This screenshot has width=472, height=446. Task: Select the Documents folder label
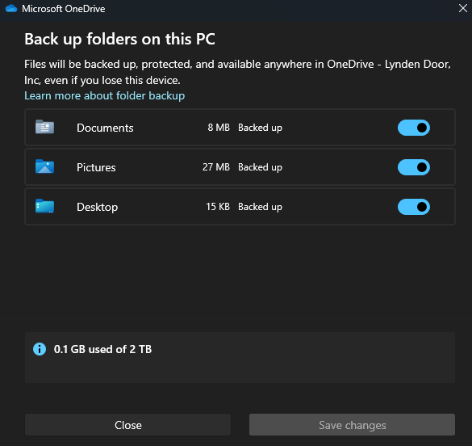[x=105, y=128]
